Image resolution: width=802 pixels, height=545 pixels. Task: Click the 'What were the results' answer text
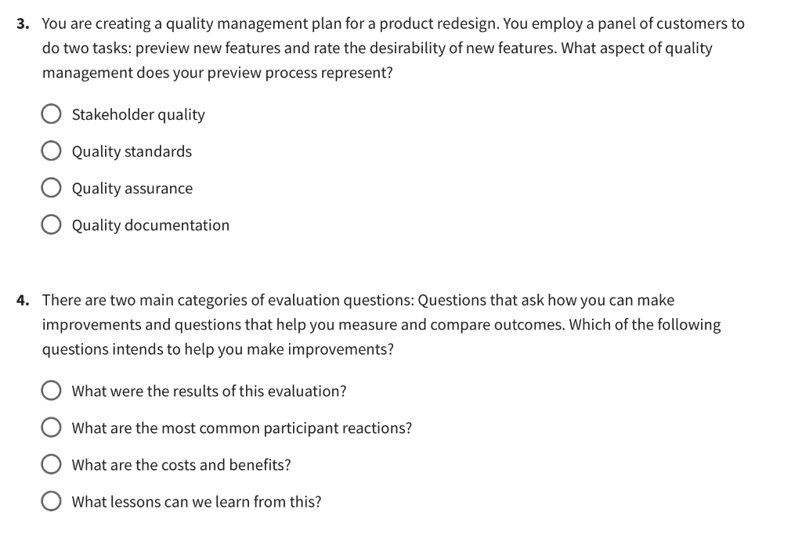pos(209,391)
